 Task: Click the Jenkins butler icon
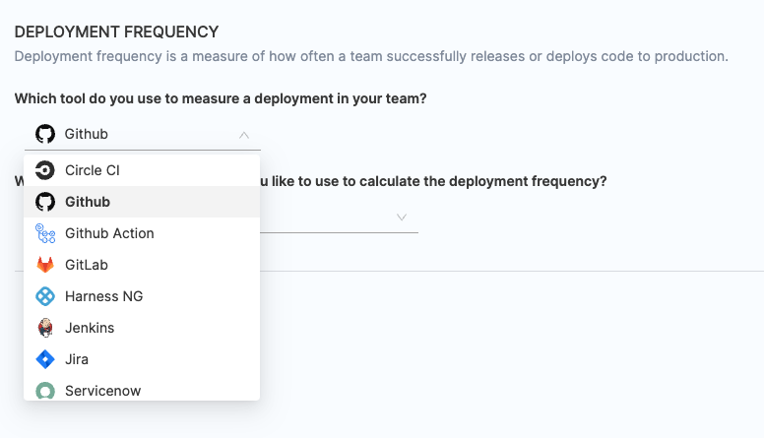(x=44, y=328)
